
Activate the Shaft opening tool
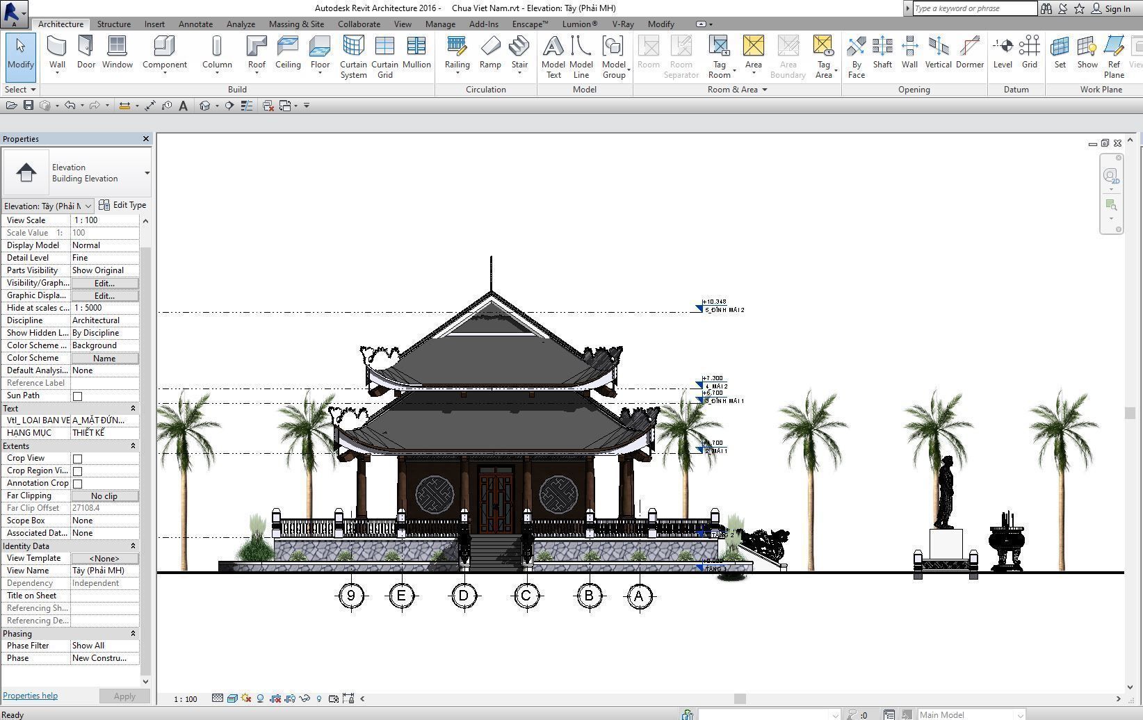click(882, 54)
